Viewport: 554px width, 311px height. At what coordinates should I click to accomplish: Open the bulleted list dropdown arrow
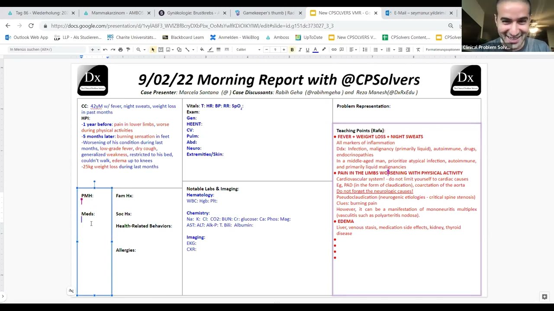click(x=381, y=50)
